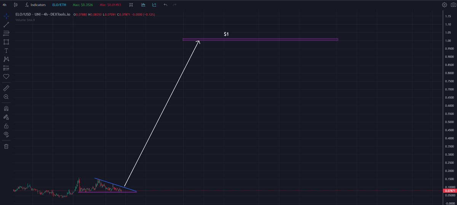457x205 pixels.
Task: Click the 0.5000 price axis label
Action: [x=449, y=122]
